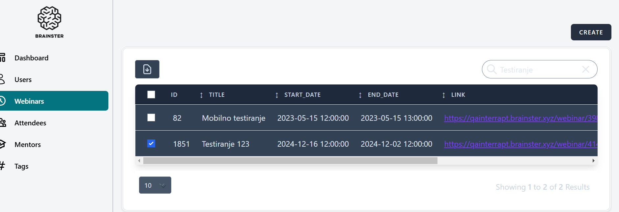Viewport: 619px width, 212px height.
Task: Clear the search field with X icon
Action: [x=585, y=69]
